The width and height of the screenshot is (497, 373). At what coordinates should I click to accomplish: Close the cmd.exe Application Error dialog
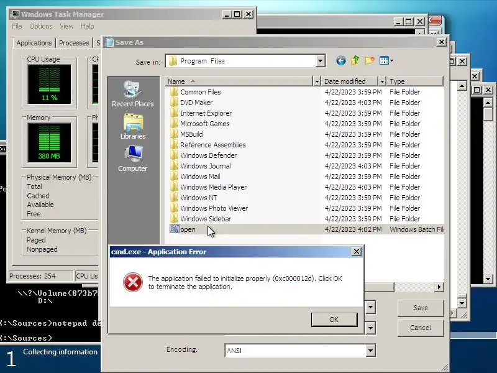pos(356,252)
